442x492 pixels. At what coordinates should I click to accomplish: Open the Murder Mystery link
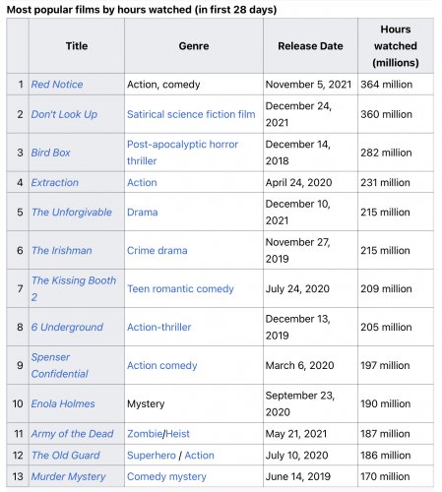pos(68,476)
